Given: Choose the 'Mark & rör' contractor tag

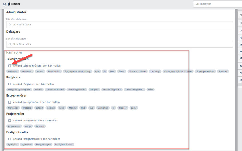Looking at the screenshot, I should (x=13, y=108).
